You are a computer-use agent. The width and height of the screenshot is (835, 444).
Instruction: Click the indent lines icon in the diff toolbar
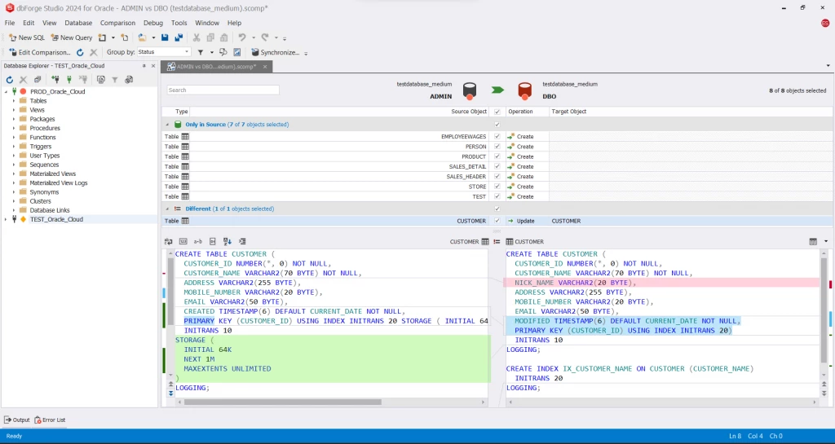click(242, 241)
